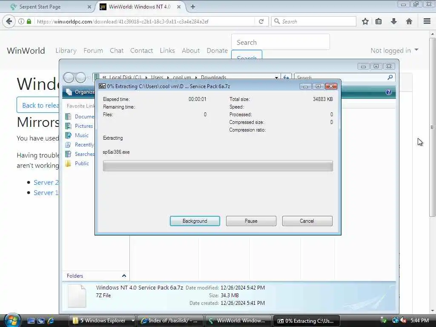436x327 pixels.
Task: Click the Background button in 7-Zip dialog
Action: 195,221
